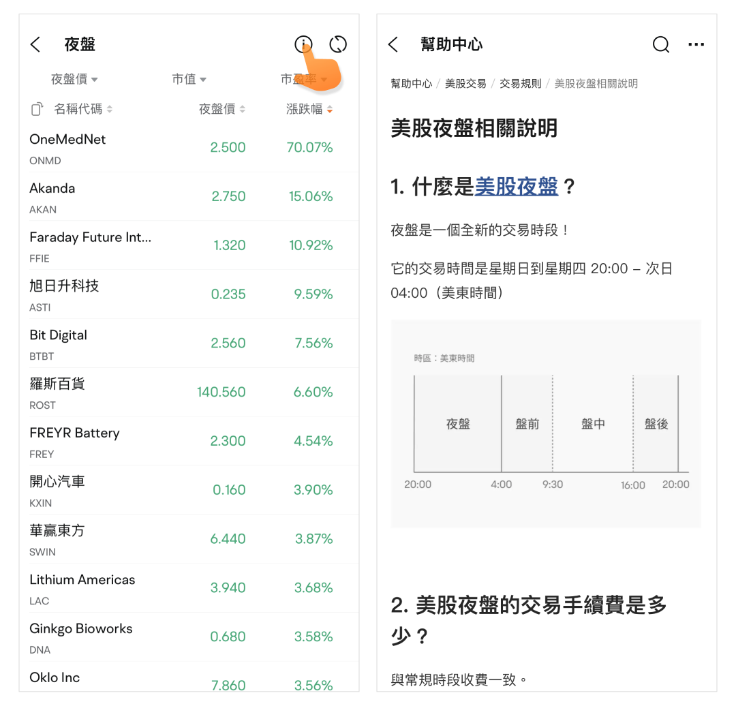Open the 交易規則 breadcrumb link
736x706 pixels.
tap(520, 84)
